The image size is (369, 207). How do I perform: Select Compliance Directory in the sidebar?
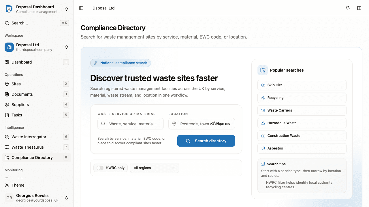click(x=32, y=157)
